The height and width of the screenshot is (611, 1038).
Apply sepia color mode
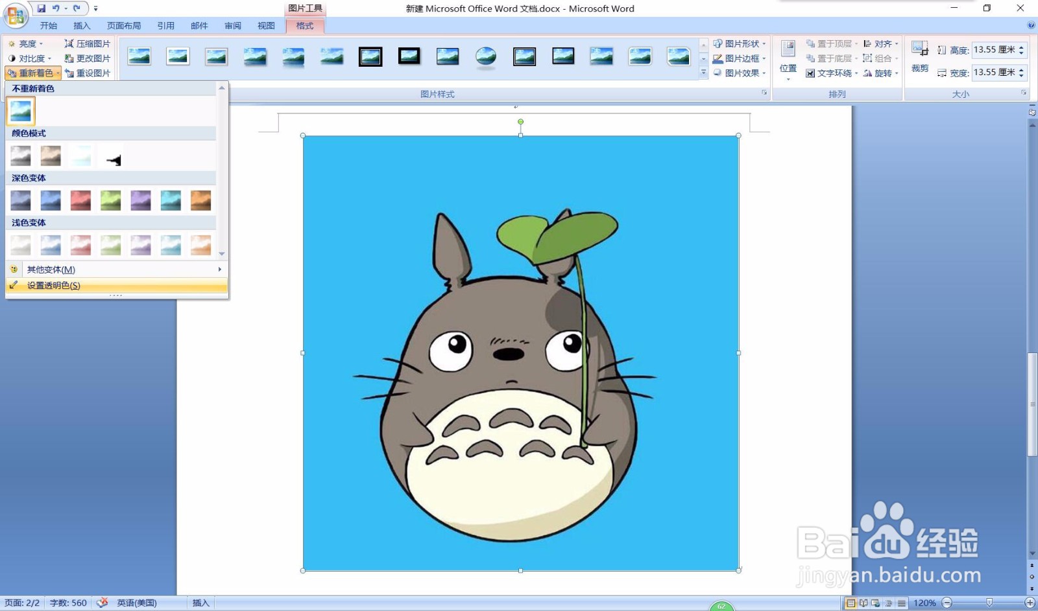[51, 156]
